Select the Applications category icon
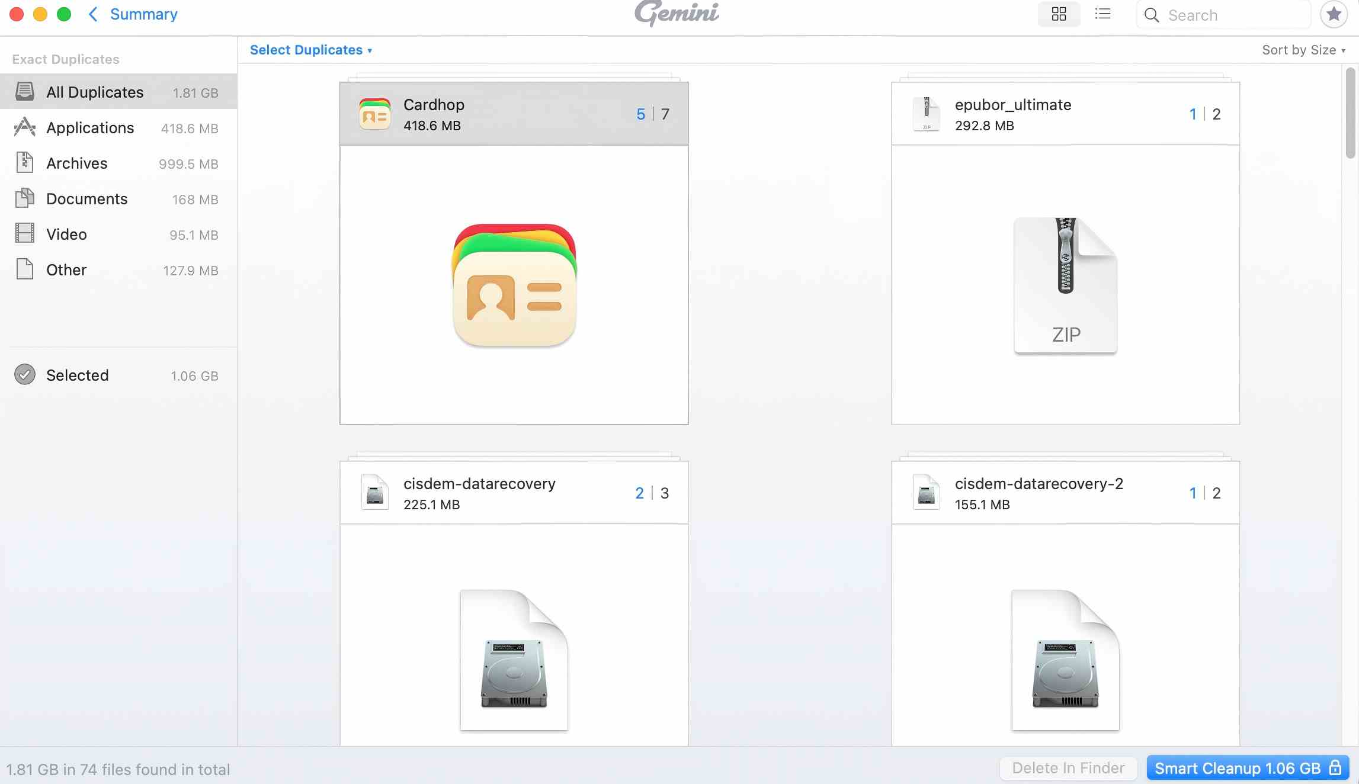1359x784 pixels. point(25,127)
